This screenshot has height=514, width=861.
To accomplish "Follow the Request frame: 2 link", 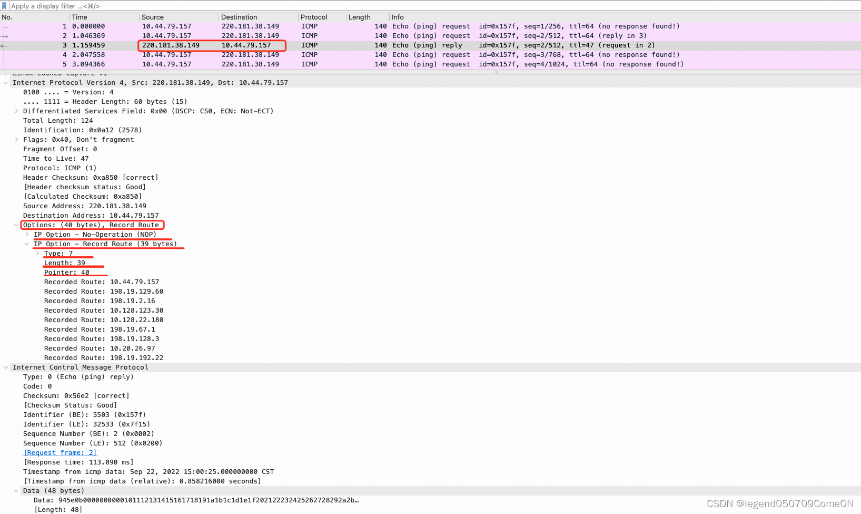I will 60,452.
